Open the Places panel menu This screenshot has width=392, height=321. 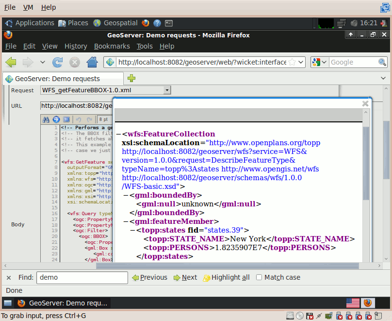click(x=73, y=23)
